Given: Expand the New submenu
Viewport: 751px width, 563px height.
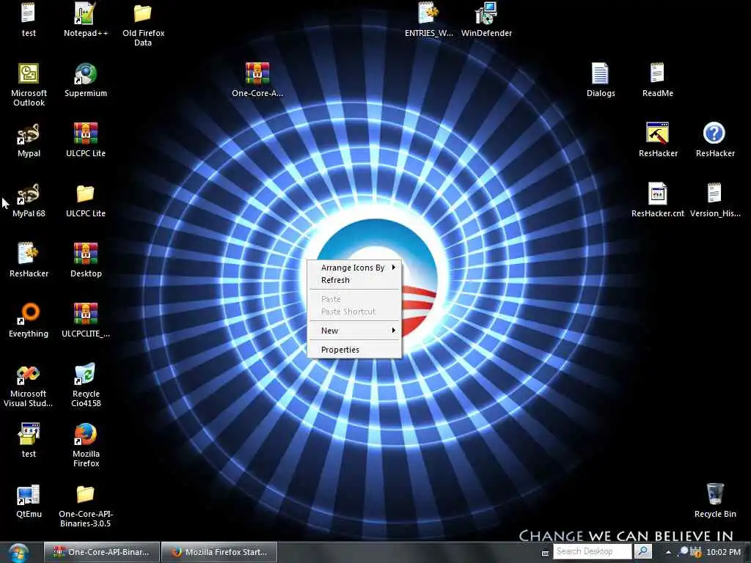Looking at the screenshot, I should pos(354,331).
